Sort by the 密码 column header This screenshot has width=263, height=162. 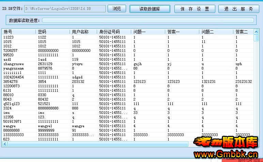(x=52, y=32)
